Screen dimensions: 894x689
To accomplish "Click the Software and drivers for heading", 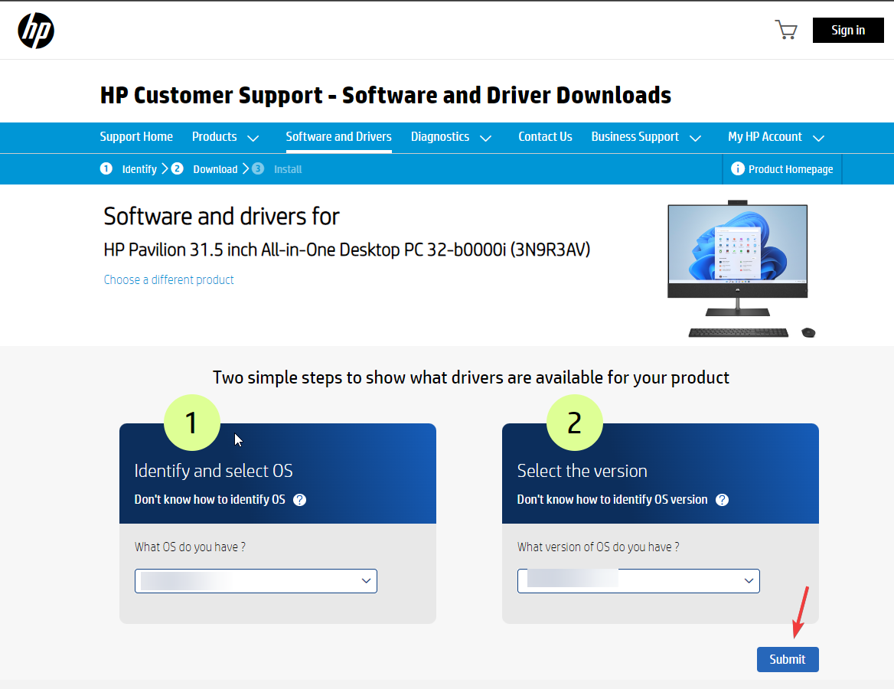I will (x=221, y=217).
